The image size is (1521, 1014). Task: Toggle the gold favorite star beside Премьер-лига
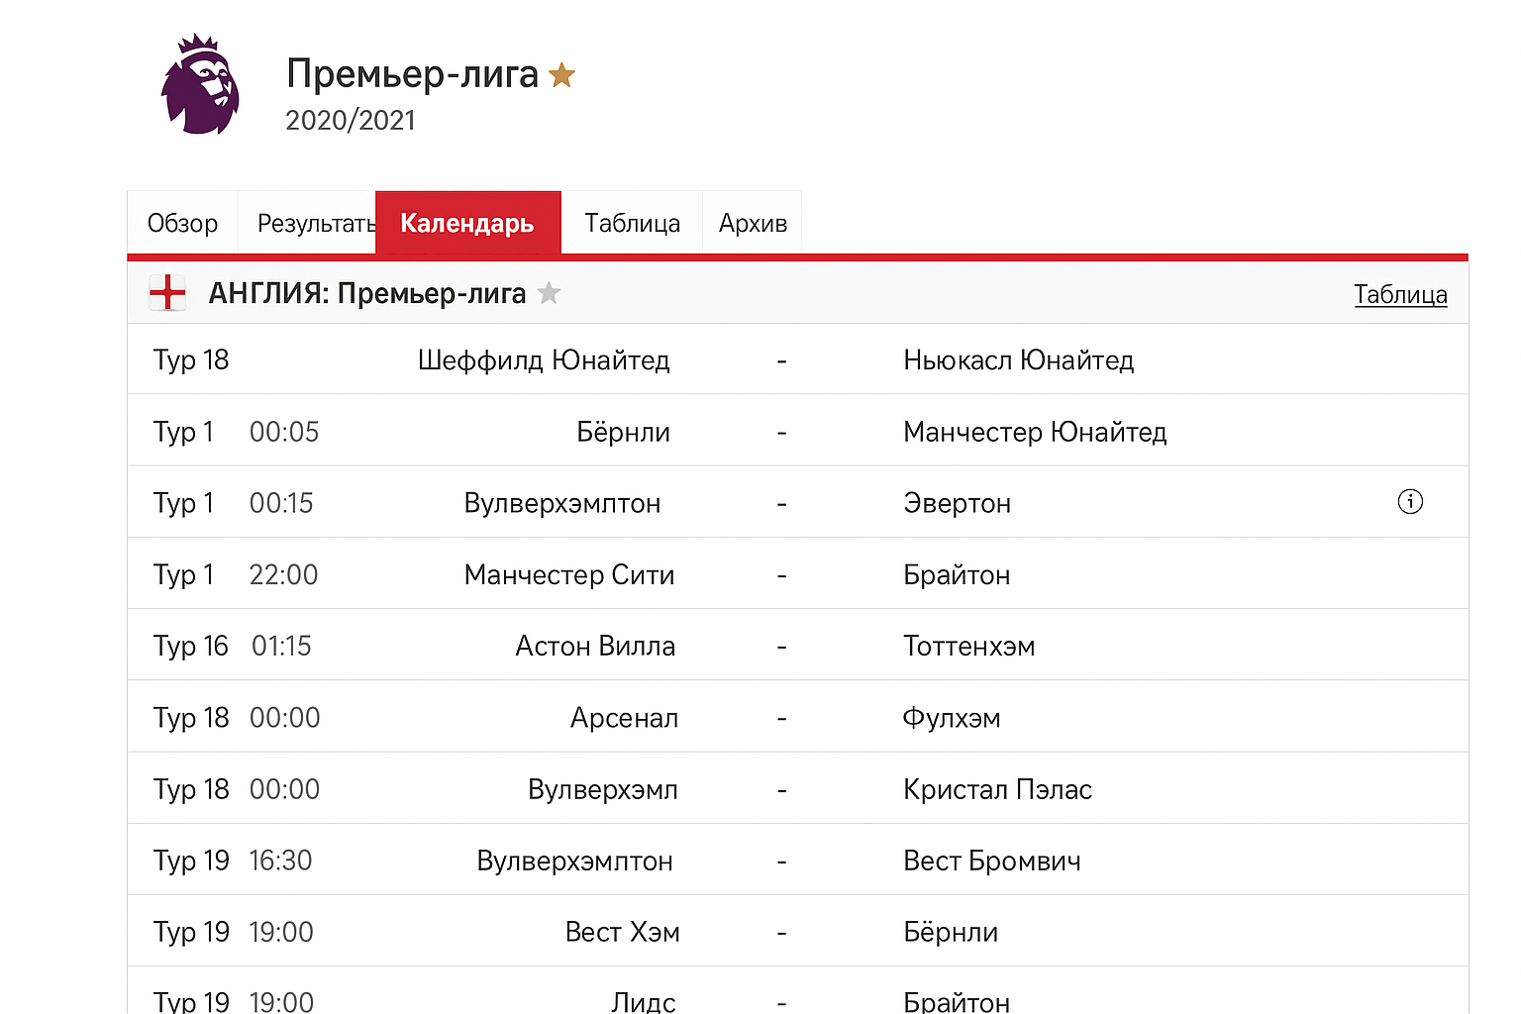click(561, 74)
